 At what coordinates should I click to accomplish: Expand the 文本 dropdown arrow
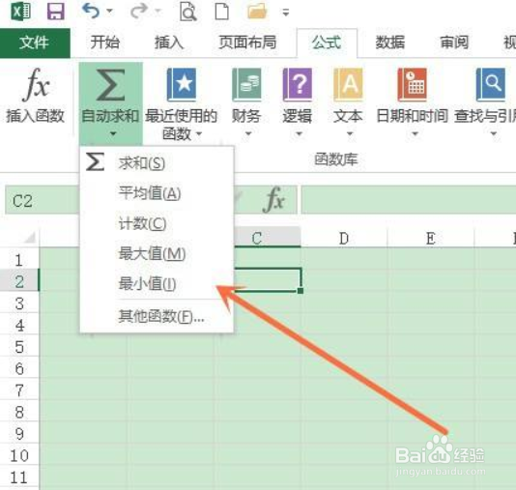[x=350, y=133]
